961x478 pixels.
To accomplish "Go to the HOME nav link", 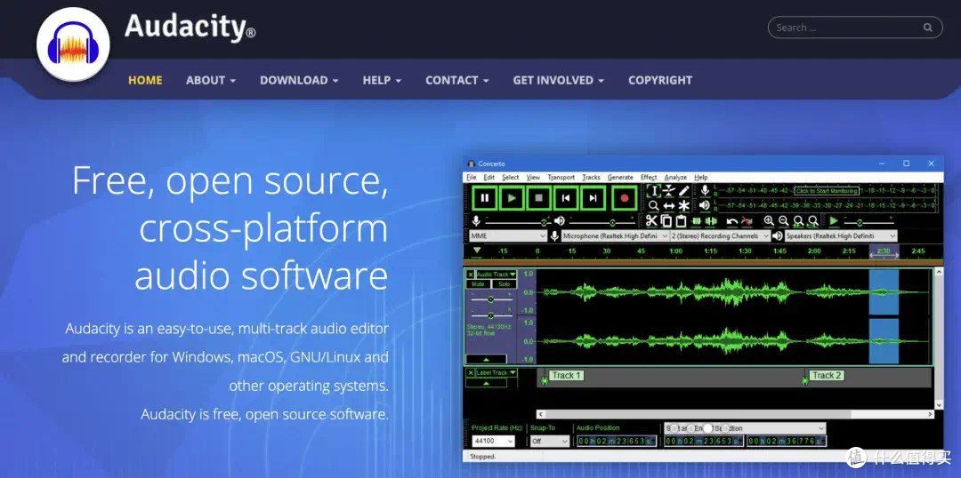I will pyautogui.click(x=145, y=80).
